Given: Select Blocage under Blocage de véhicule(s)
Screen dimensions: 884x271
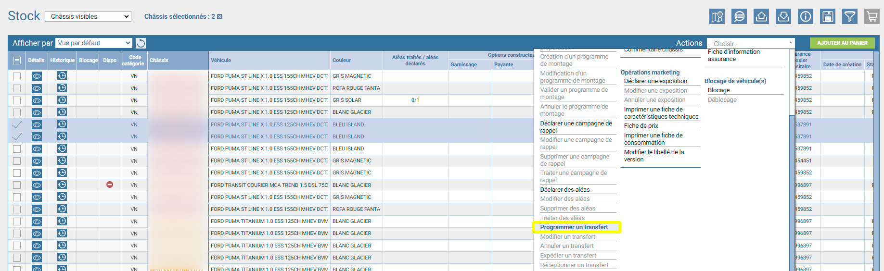Looking at the screenshot, I should point(718,90).
